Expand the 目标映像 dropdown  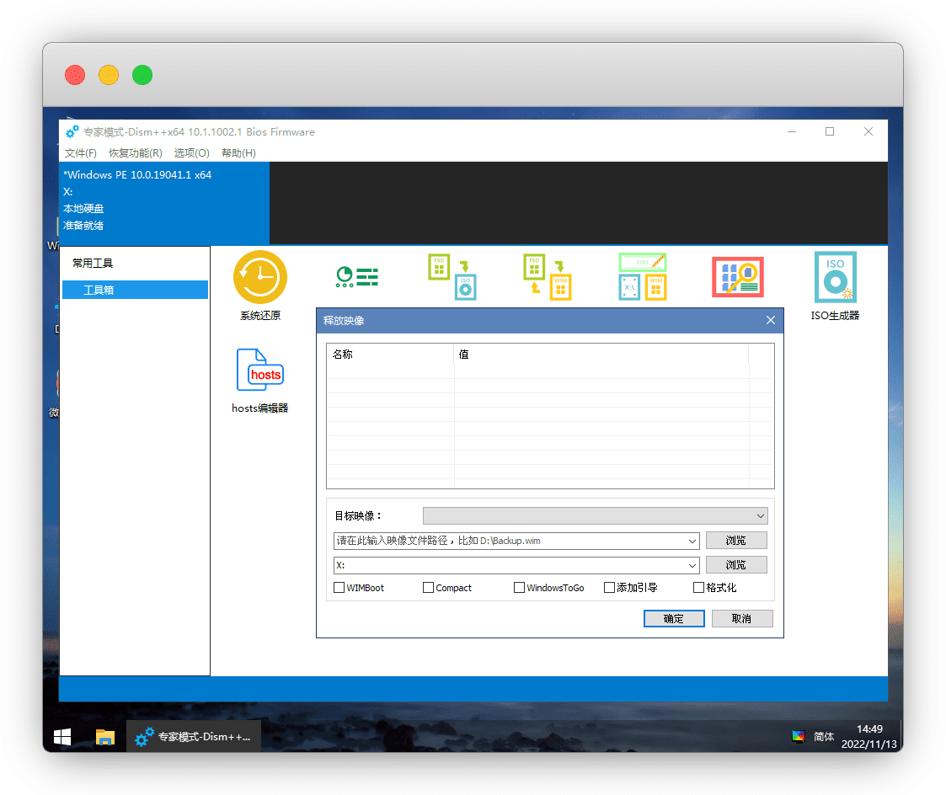(x=761, y=515)
